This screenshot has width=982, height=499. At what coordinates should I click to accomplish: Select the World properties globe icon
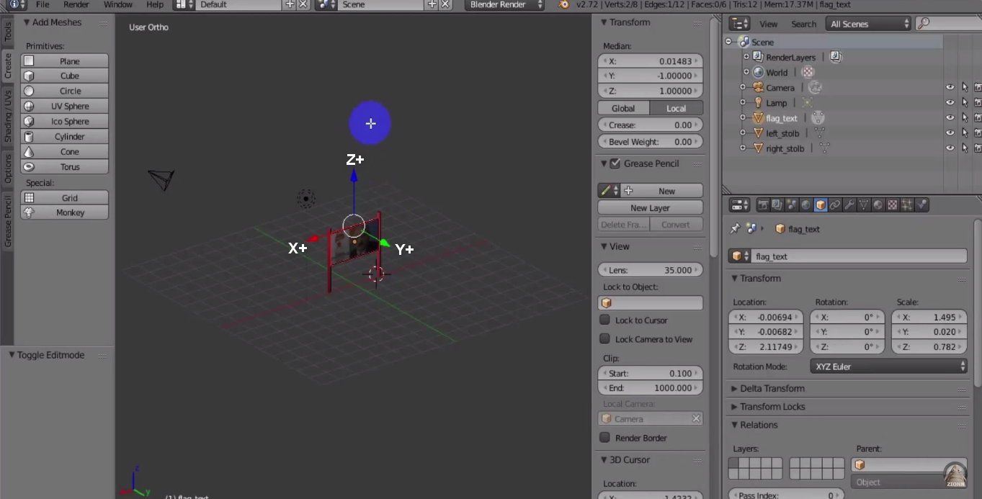(806, 204)
